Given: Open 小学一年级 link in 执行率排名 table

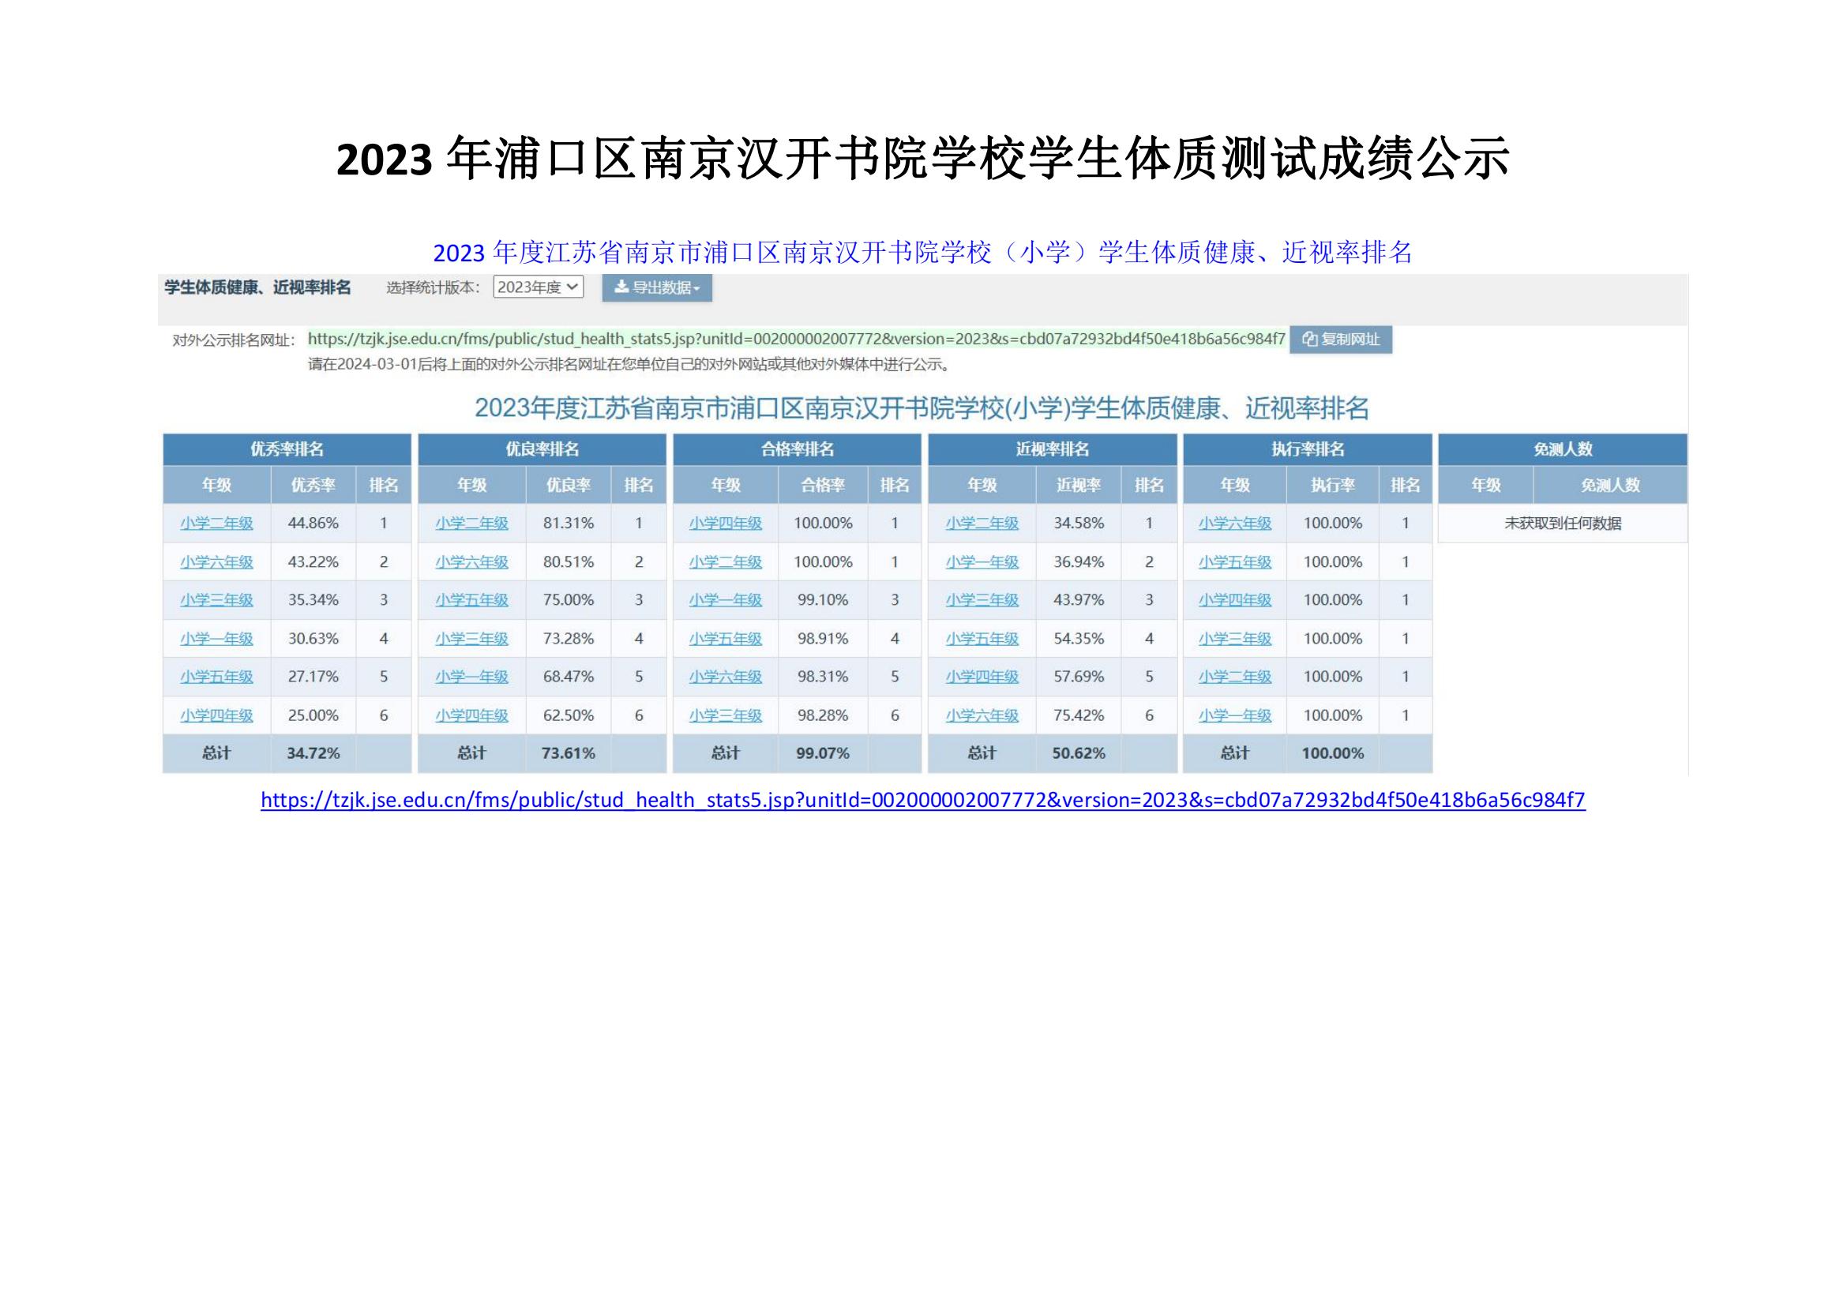Looking at the screenshot, I should click(1235, 715).
